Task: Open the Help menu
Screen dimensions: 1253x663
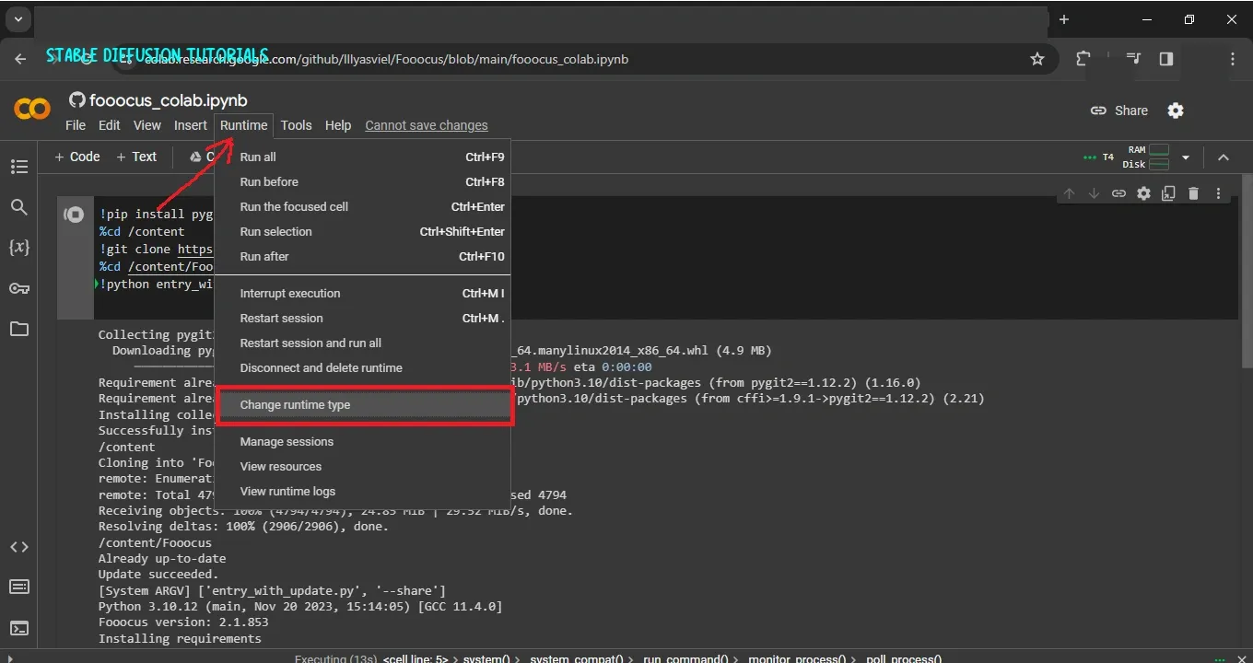Action: [338, 125]
